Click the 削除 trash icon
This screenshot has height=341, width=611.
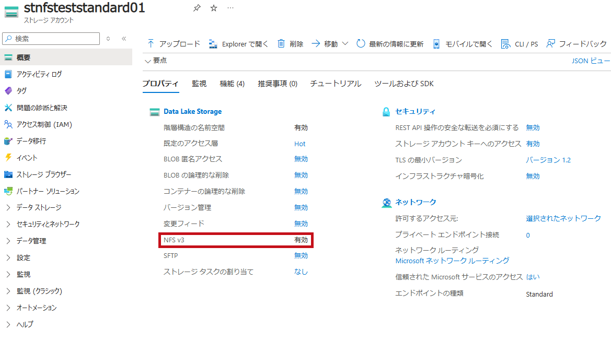[x=281, y=43]
